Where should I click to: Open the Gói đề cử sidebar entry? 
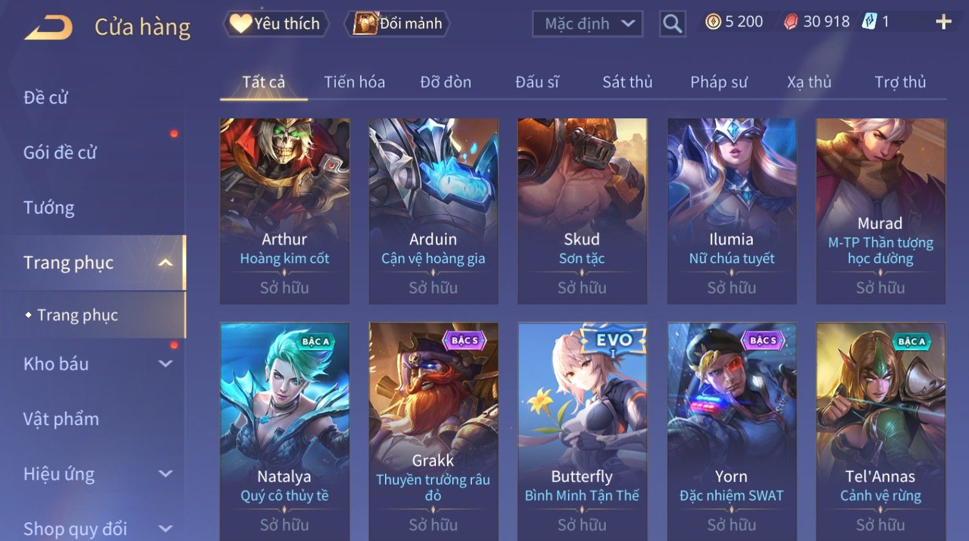(x=60, y=152)
